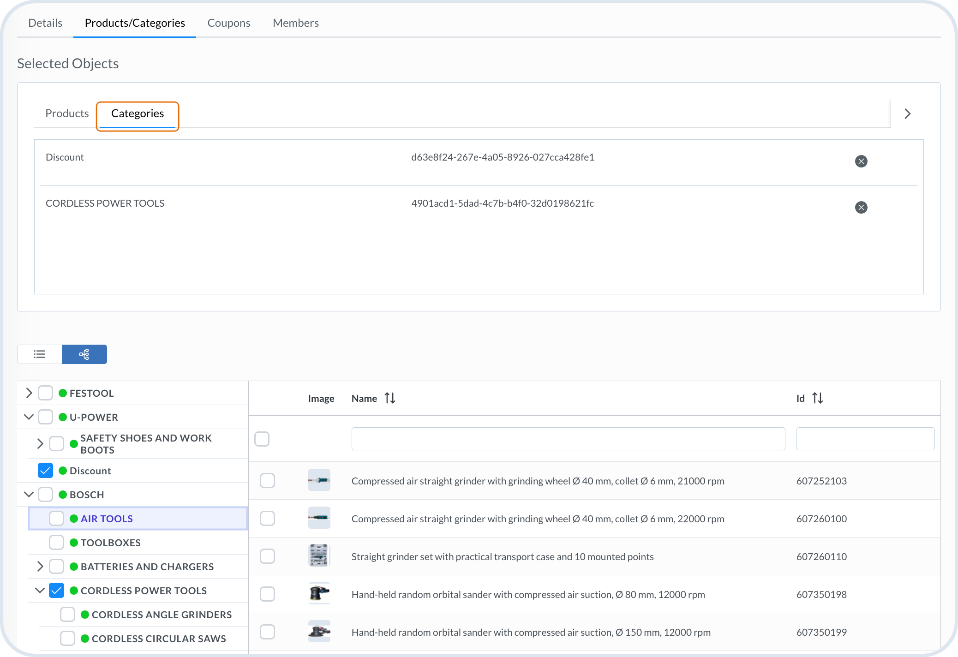This screenshot has height=657, width=958.
Task: Open the Coupons tab
Action: (x=228, y=23)
